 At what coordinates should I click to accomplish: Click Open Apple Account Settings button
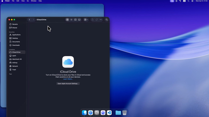[x=68, y=84]
